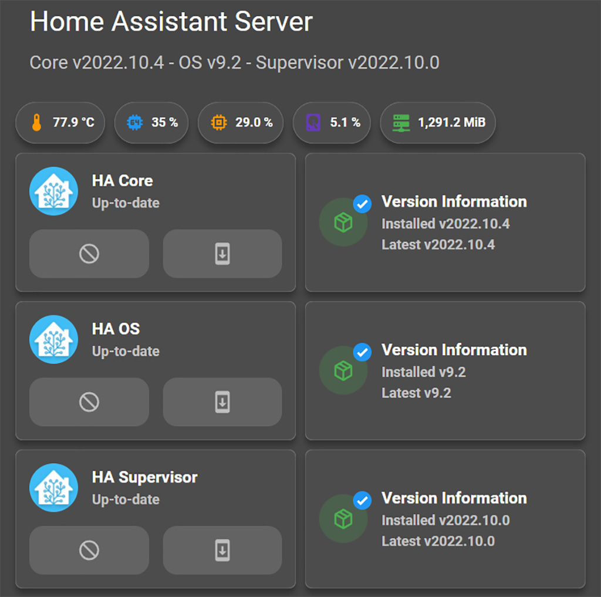
Task: Click check badge on Core version card
Action: coord(362,204)
